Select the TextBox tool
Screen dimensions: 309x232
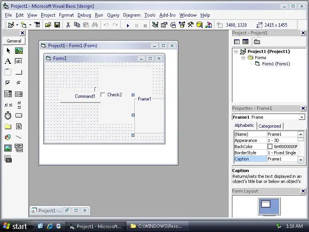point(19,61)
